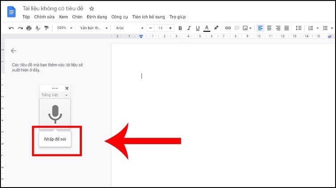Open the 100% zoom dropdown
The height and width of the screenshot is (188, 336).
(64, 28)
